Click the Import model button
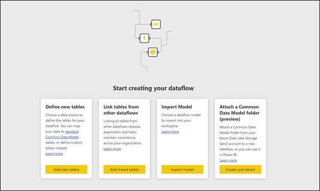This screenshot has height=191, width=320. [182, 169]
